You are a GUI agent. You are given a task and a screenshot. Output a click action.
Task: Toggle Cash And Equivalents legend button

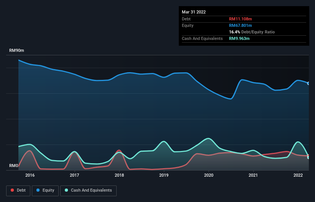coord(88,190)
